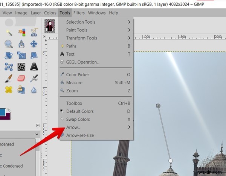This screenshot has height=176, width=226.
Task: Select the Text tool in toolbox
Action: 34,67
